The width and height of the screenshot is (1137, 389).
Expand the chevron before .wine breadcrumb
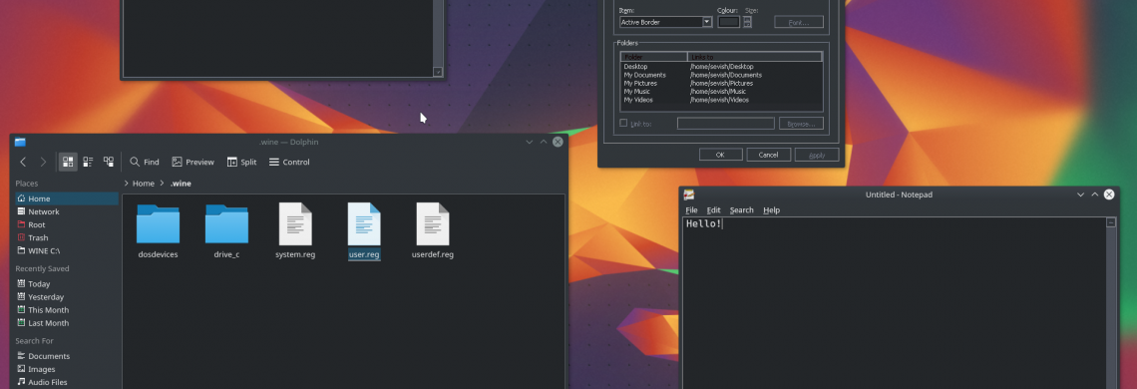pyautogui.click(x=163, y=184)
